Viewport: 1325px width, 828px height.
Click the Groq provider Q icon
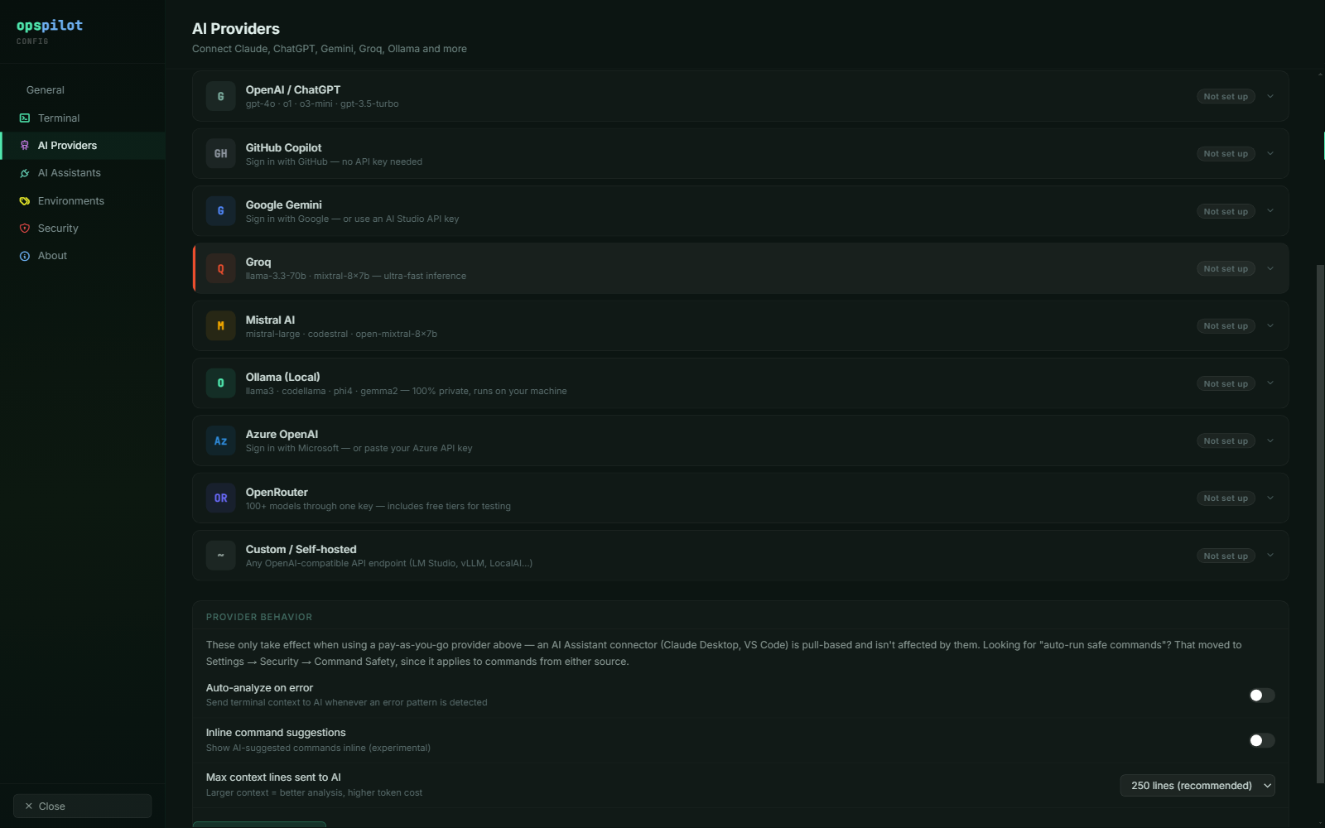(x=220, y=269)
